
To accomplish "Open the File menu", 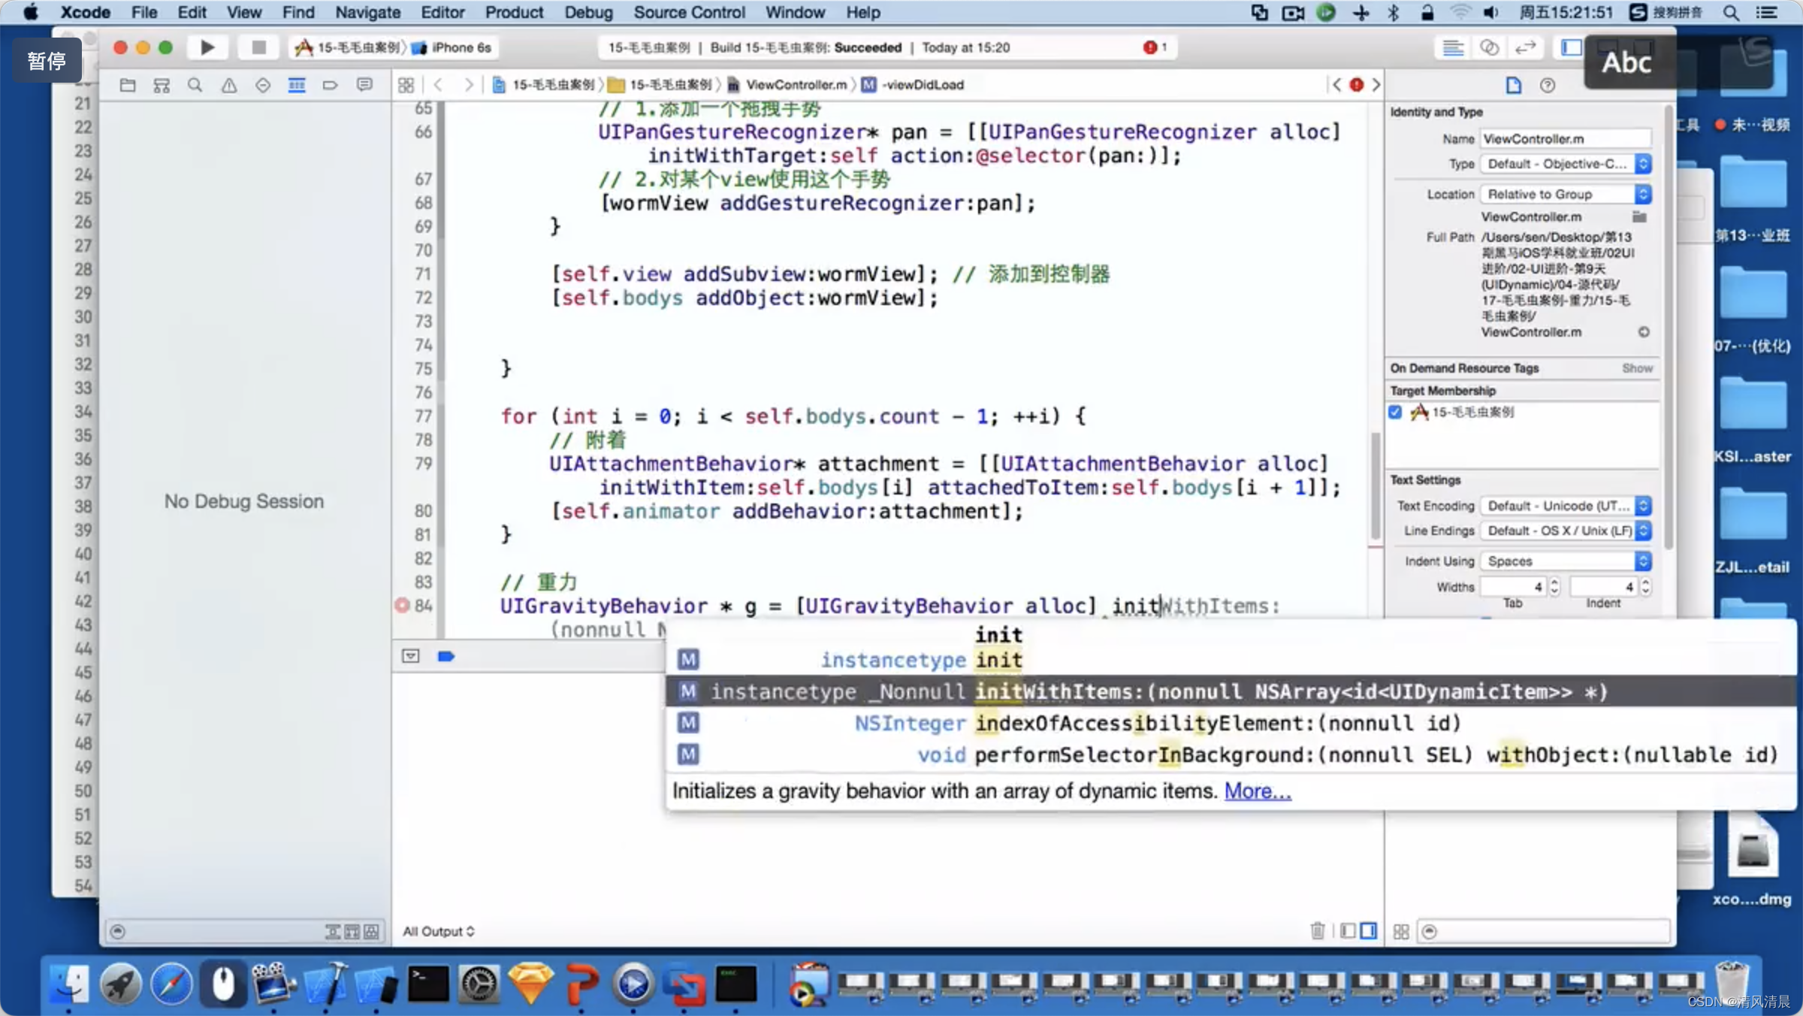I will (x=144, y=12).
